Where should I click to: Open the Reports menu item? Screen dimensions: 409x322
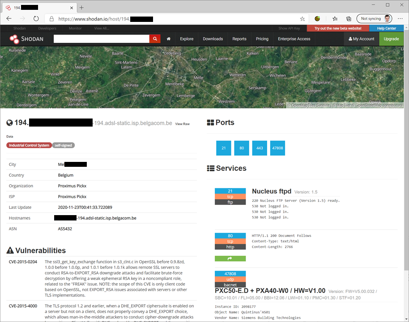pos(239,39)
